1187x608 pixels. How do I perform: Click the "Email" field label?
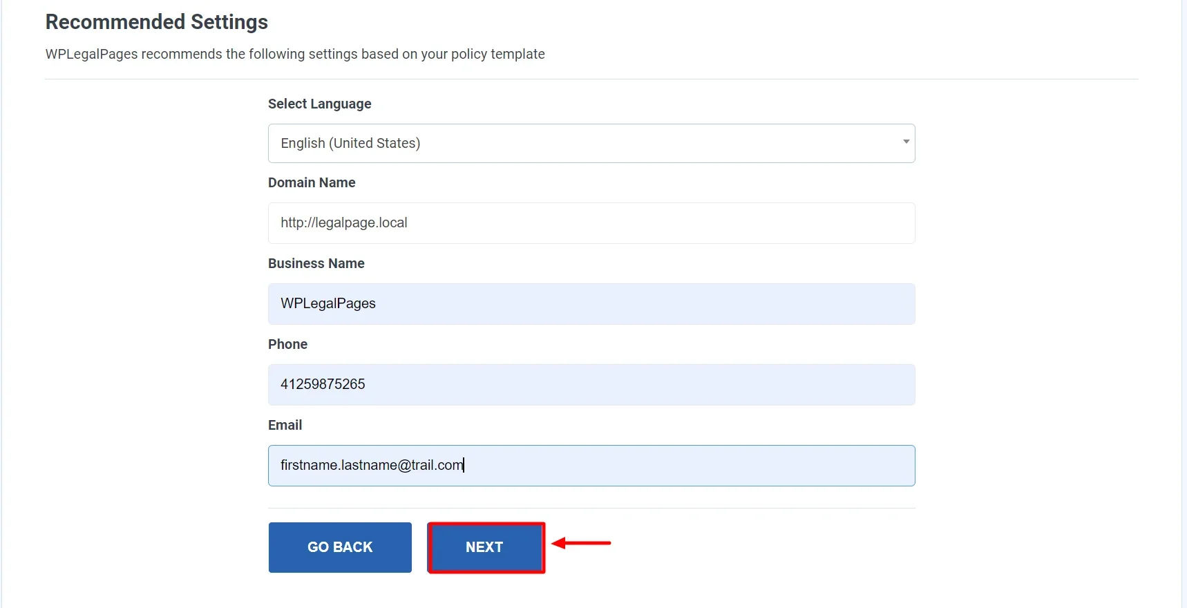[285, 425]
